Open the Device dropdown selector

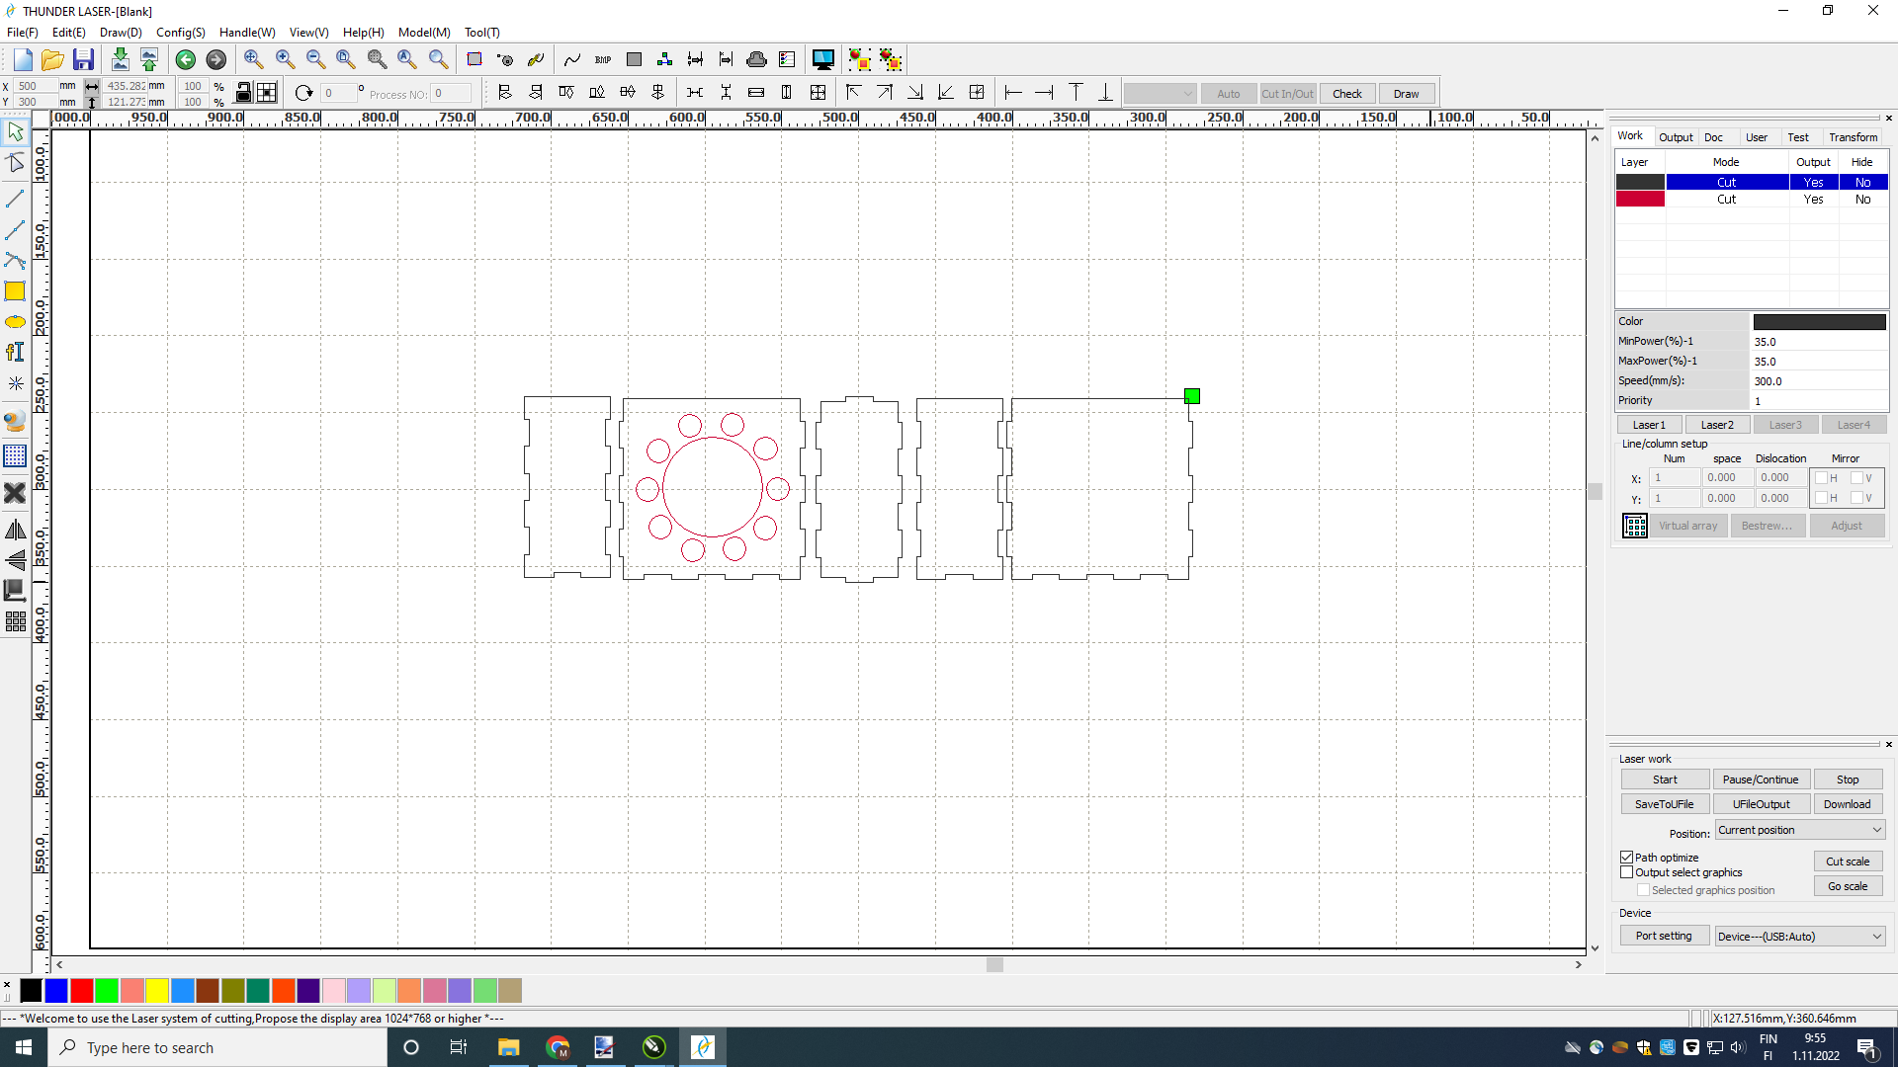tap(1799, 936)
